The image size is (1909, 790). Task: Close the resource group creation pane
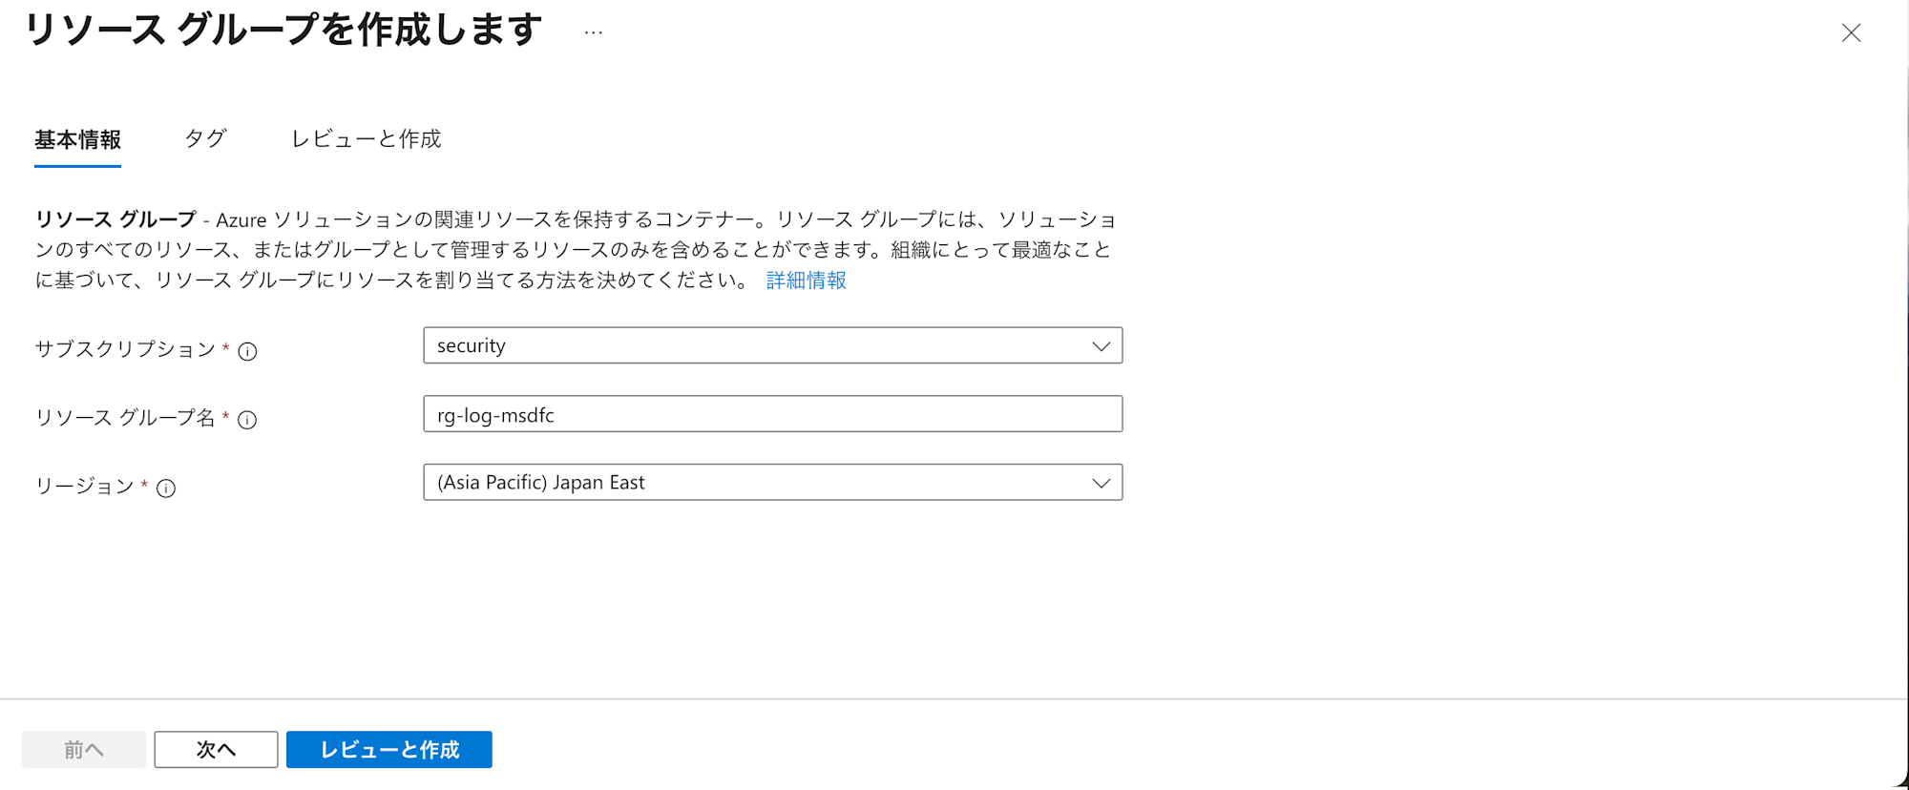pyautogui.click(x=1851, y=33)
